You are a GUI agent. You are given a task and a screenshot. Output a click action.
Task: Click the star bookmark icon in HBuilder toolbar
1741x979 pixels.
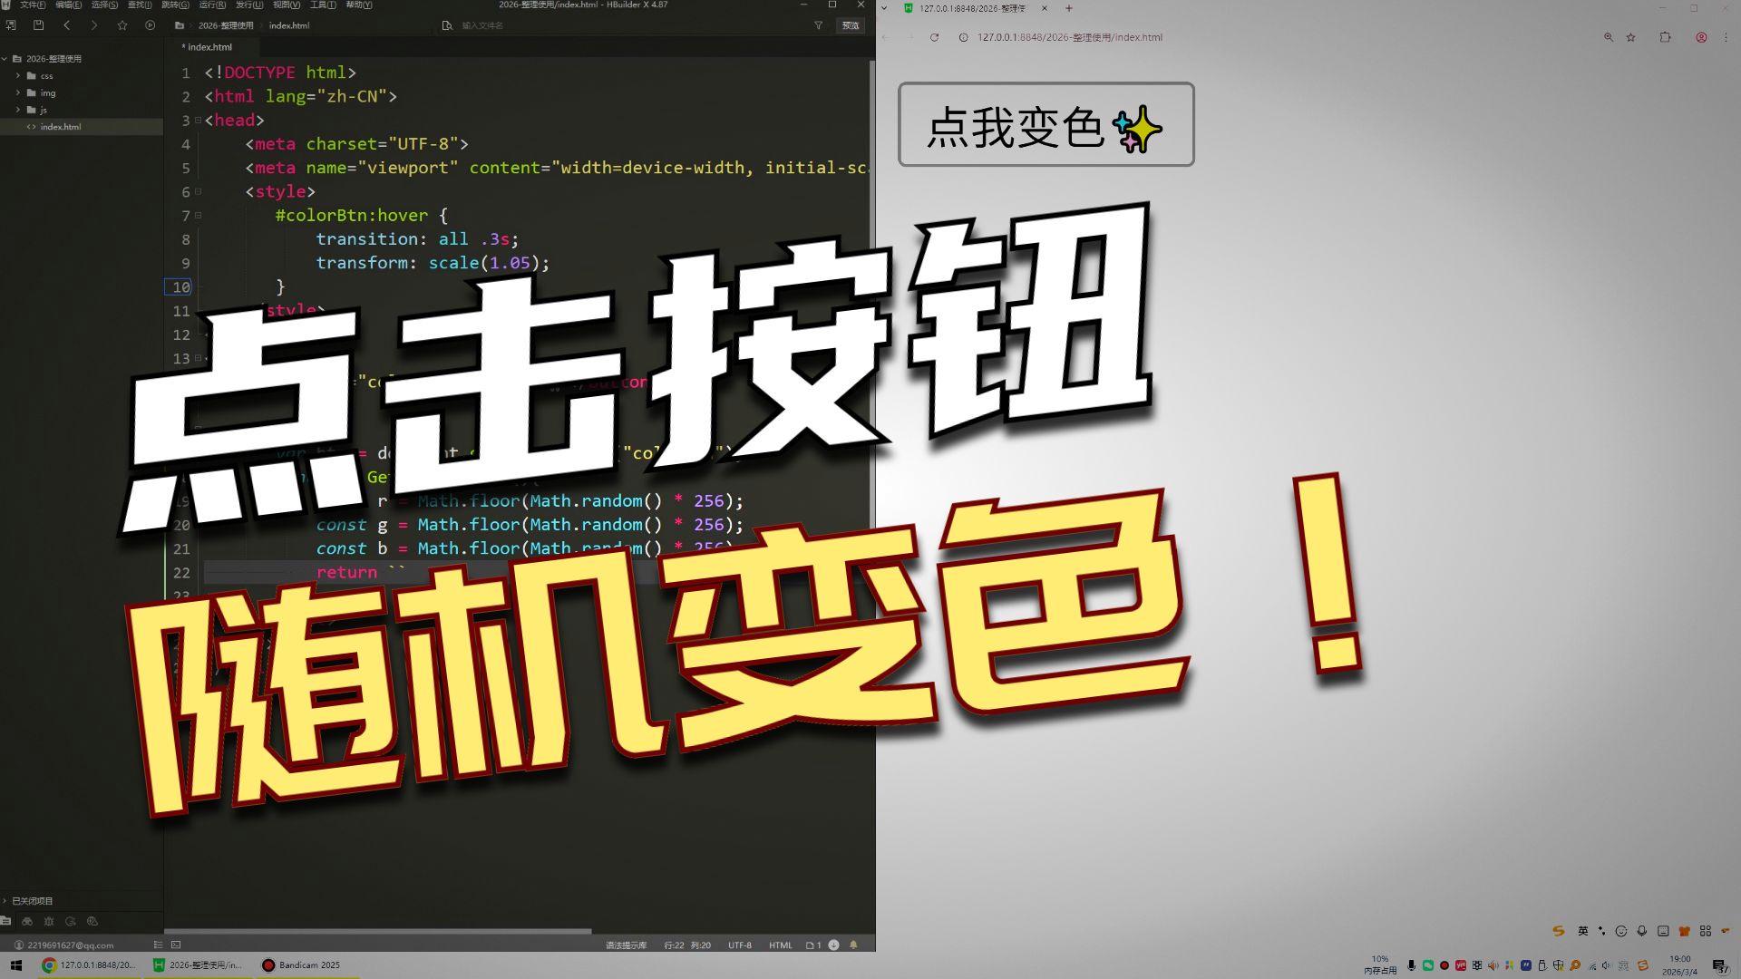[122, 25]
